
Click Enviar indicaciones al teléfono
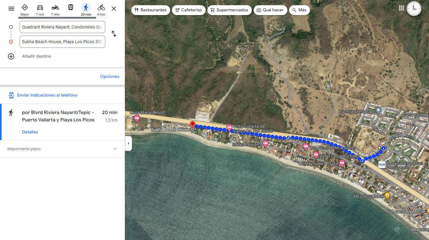[x=47, y=95]
